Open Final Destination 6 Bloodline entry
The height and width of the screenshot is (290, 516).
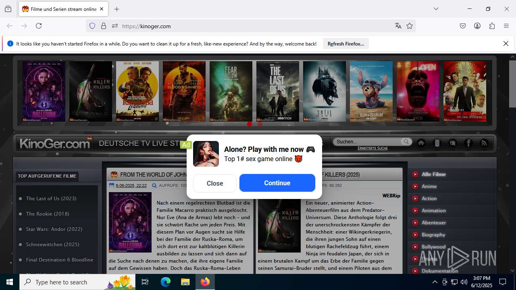(x=60, y=260)
